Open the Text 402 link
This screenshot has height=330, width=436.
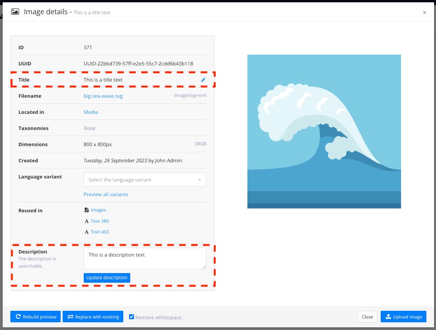point(100,232)
